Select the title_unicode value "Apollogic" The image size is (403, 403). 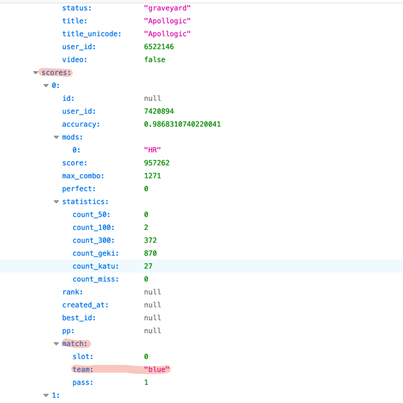[x=167, y=34]
